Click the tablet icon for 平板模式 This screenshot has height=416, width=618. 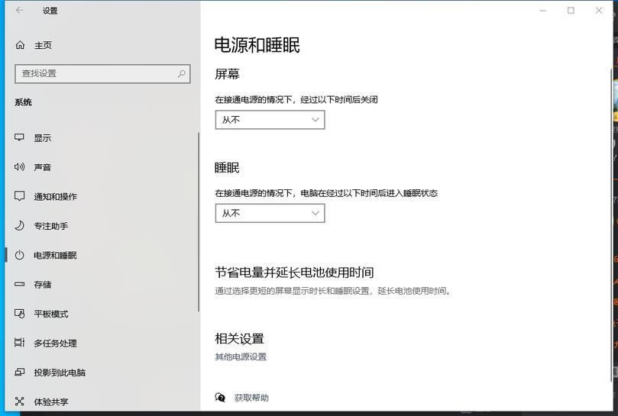[19, 314]
